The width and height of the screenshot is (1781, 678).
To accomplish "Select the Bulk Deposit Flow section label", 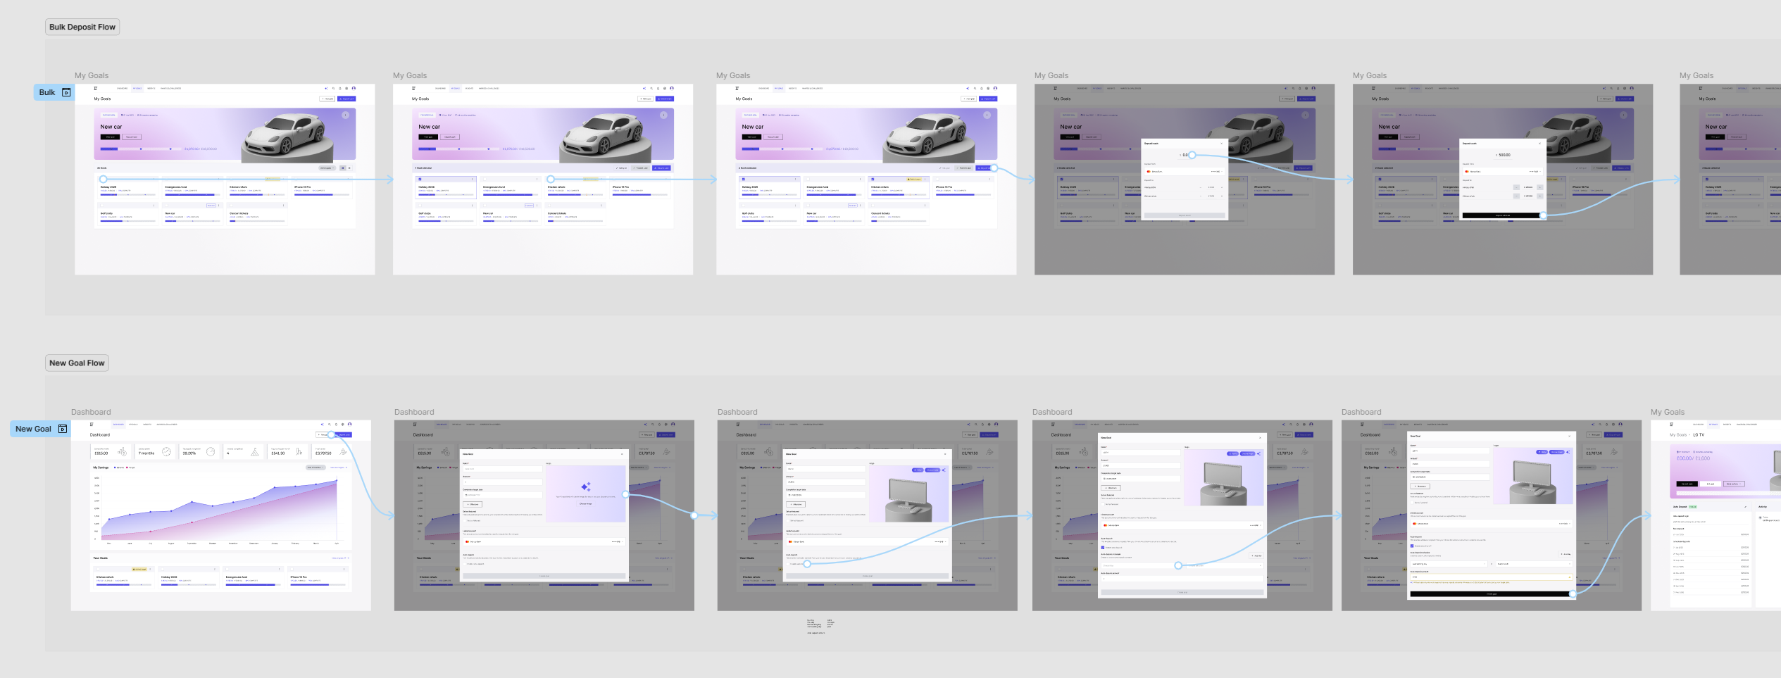I will pos(82,27).
